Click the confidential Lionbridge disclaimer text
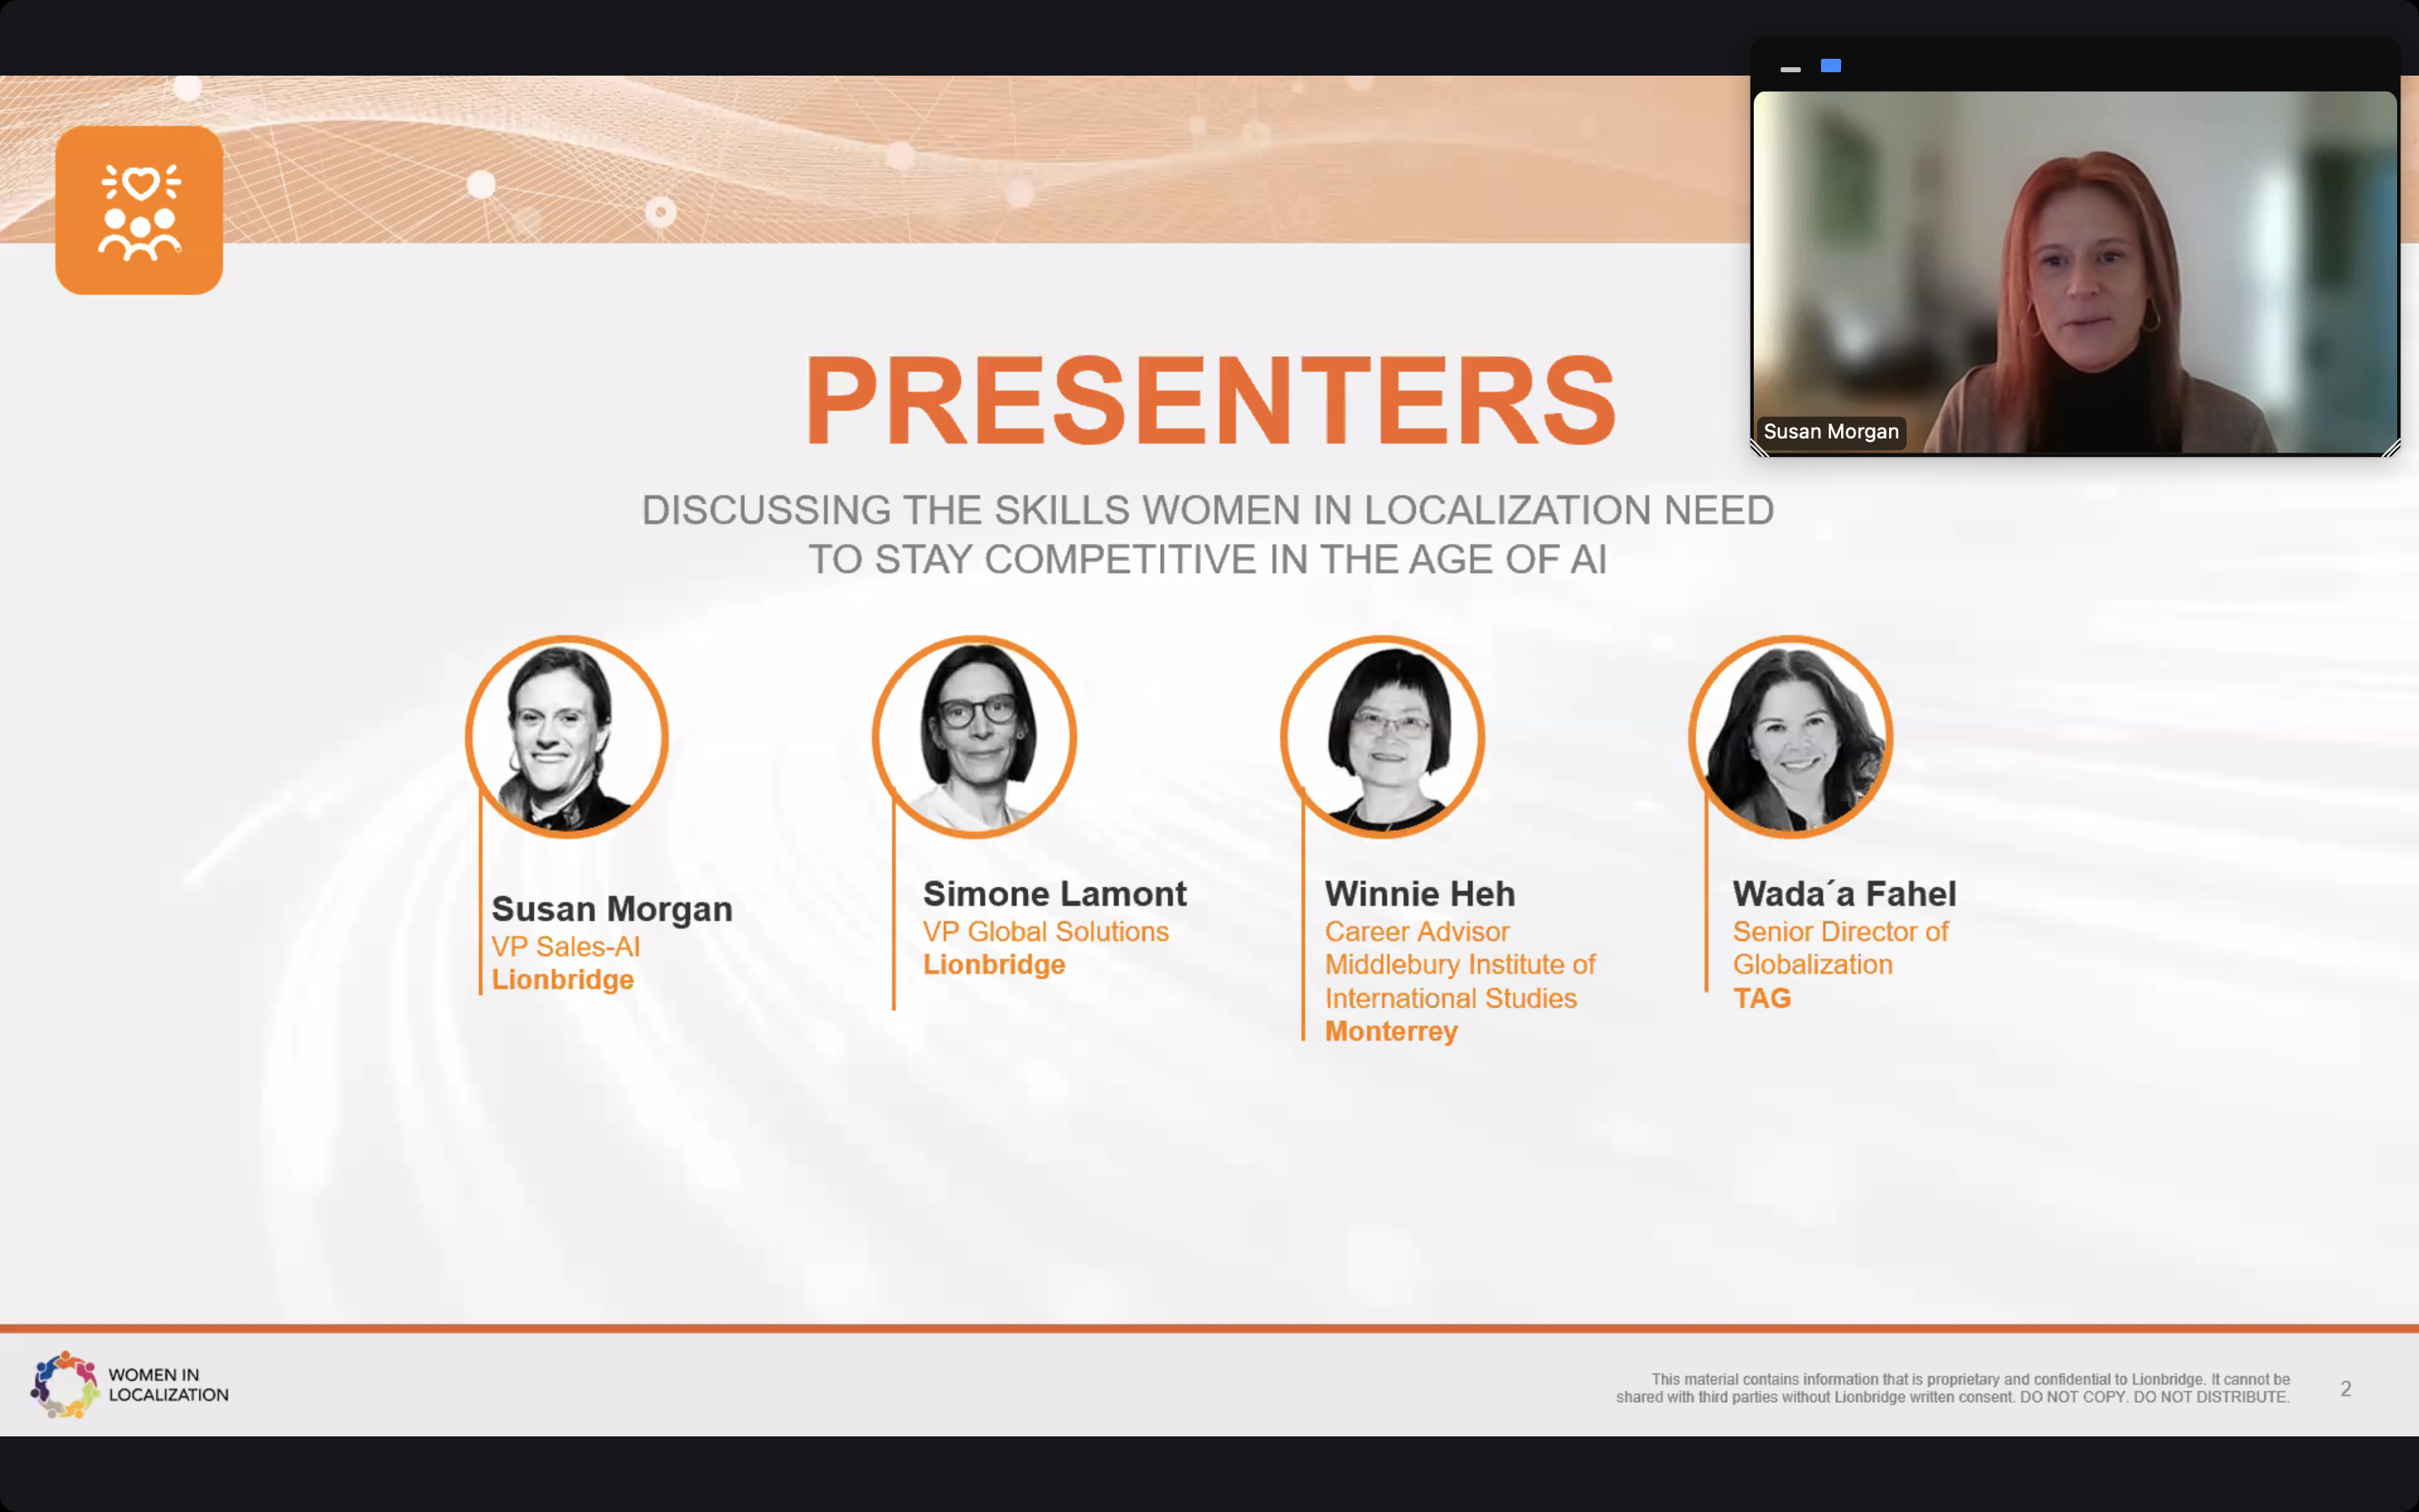This screenshot has height=1512, width=2419. coord(1952,1388)
